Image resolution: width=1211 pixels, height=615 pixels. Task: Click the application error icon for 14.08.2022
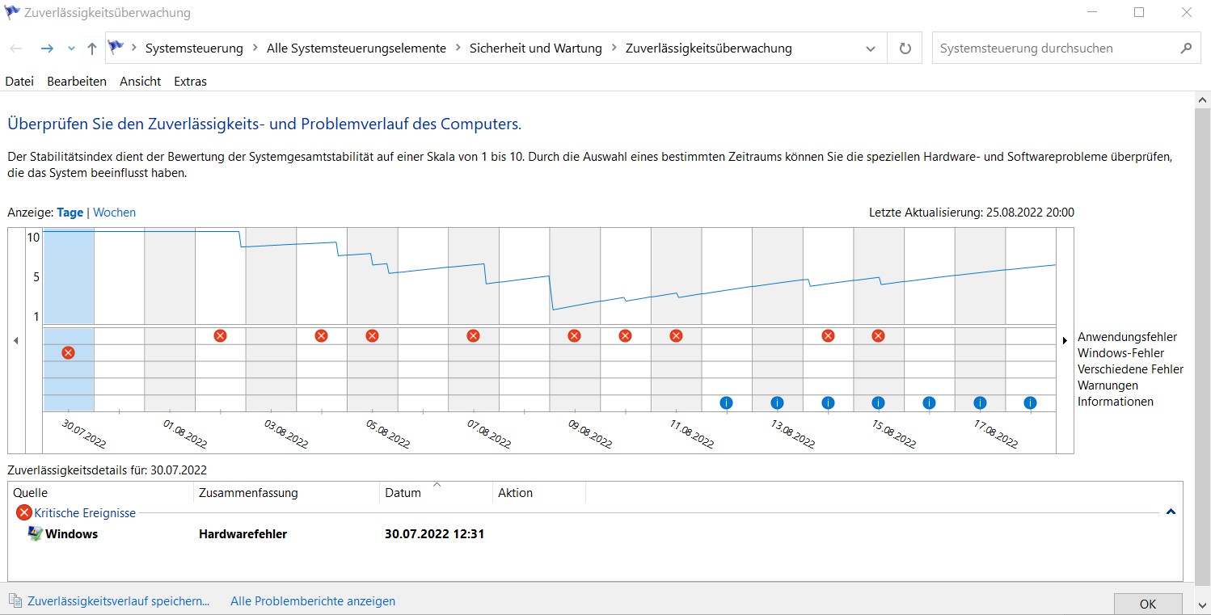[828, 335]
